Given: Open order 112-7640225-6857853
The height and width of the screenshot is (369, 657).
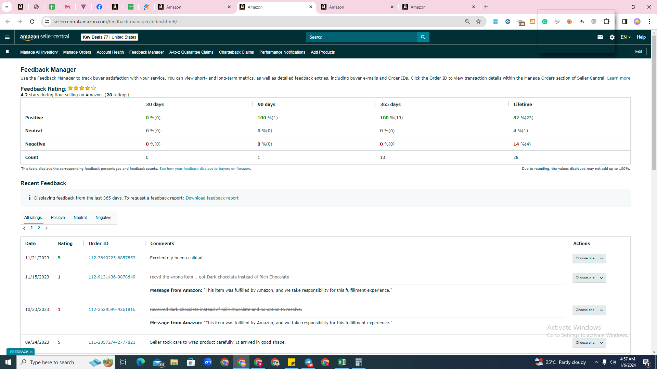Looking at the screenshot, I should pos(112,258).
